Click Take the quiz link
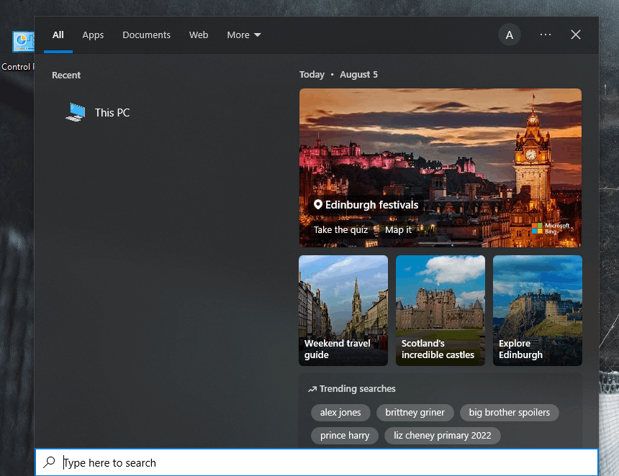Image resolution: width=619 pixels, height=476 pixels. 340,229
